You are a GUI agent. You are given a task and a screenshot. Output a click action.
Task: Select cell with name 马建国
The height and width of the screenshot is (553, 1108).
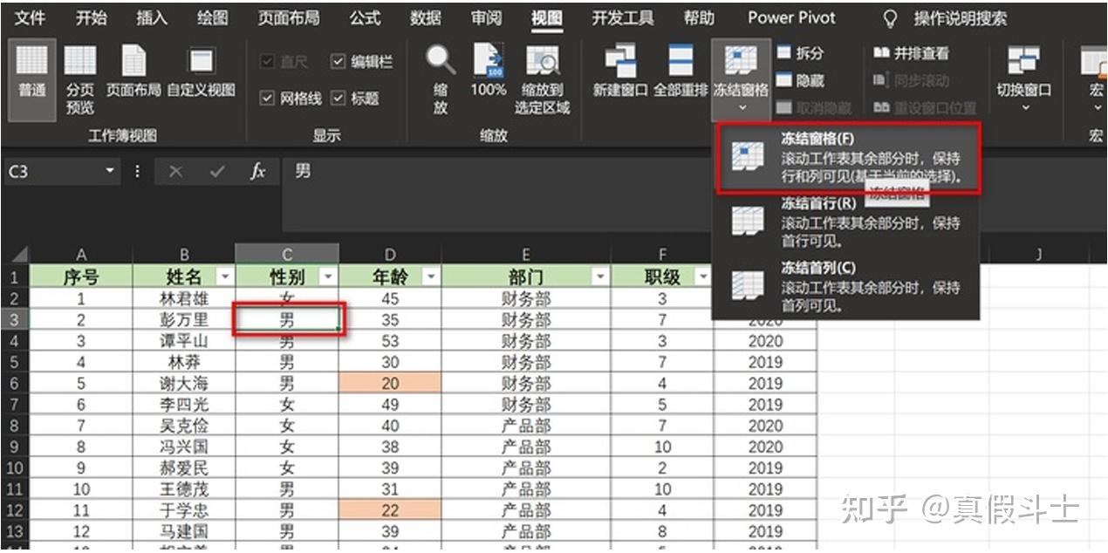point(184,531)
